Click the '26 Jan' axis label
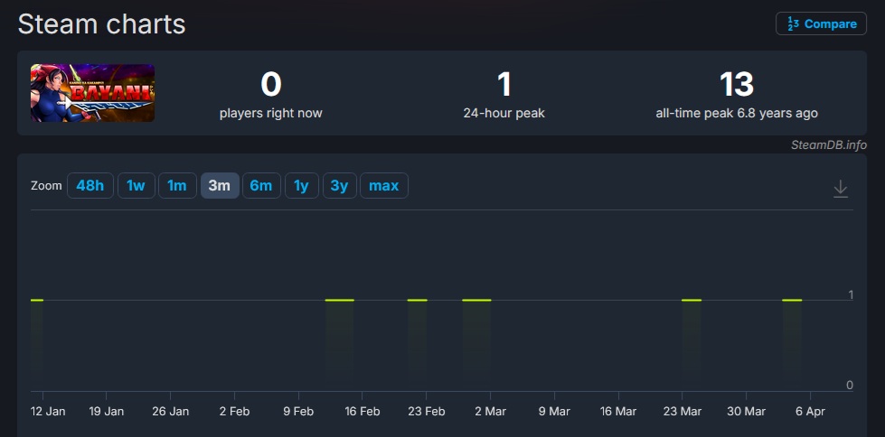 click(x=170, y=411)
